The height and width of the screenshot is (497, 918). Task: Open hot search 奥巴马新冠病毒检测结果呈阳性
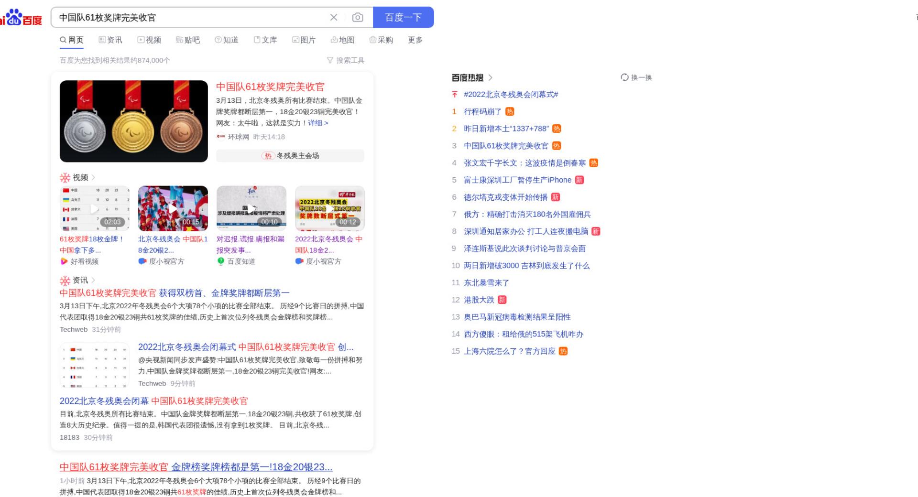(x=517, y=317)
